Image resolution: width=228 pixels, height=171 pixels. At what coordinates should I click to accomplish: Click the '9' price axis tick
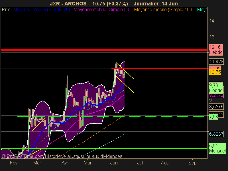(x=210, y=100)
